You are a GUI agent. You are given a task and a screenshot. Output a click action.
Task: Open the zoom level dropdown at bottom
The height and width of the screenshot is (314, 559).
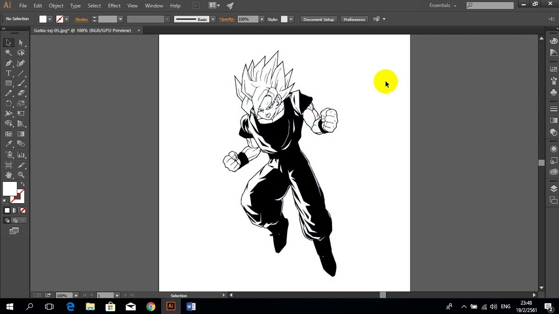coord(76,296)
